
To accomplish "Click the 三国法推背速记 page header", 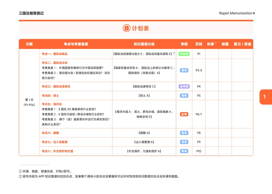I will tap(31, 13).
